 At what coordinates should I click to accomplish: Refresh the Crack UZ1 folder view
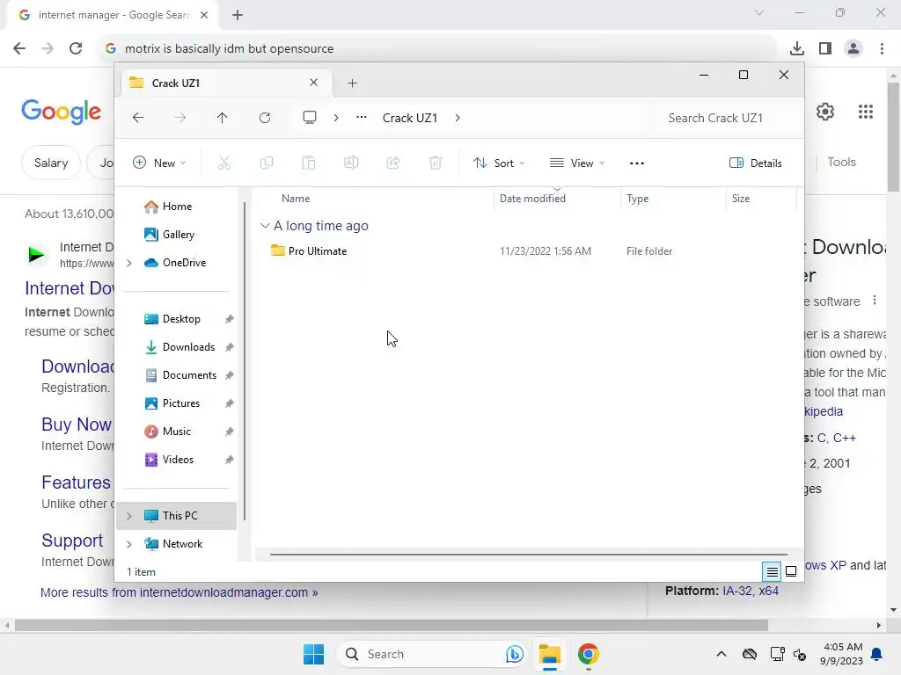pyautogui.click(x=264, y=118)
